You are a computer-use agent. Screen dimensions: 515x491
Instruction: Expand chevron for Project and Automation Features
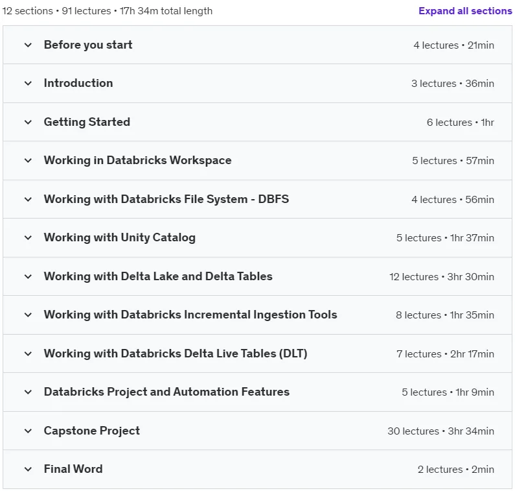point(29,392)
